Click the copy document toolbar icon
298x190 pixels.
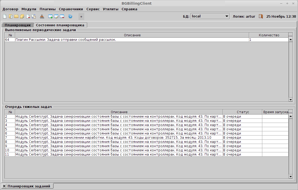(34, 16)
